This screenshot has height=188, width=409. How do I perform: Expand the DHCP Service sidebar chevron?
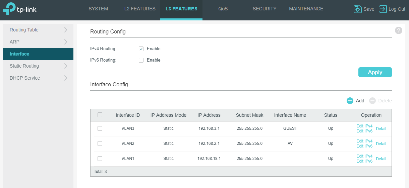click(x=66, y=78)
